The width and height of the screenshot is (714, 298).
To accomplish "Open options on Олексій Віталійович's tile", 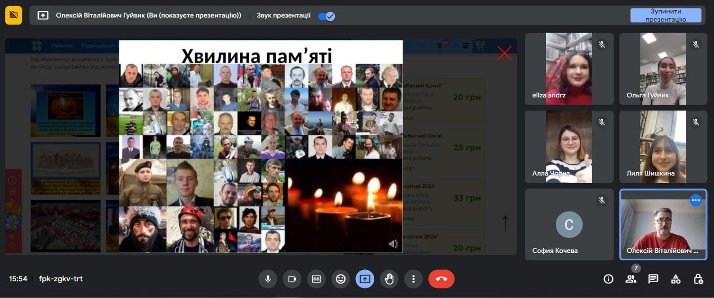I will point(696,200).
